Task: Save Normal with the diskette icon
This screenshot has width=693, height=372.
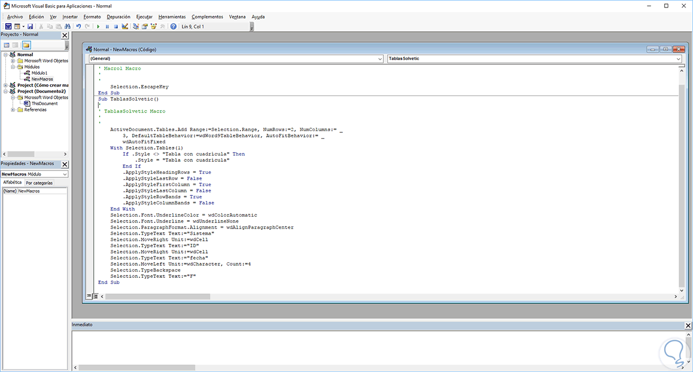Action: point(30,27)
